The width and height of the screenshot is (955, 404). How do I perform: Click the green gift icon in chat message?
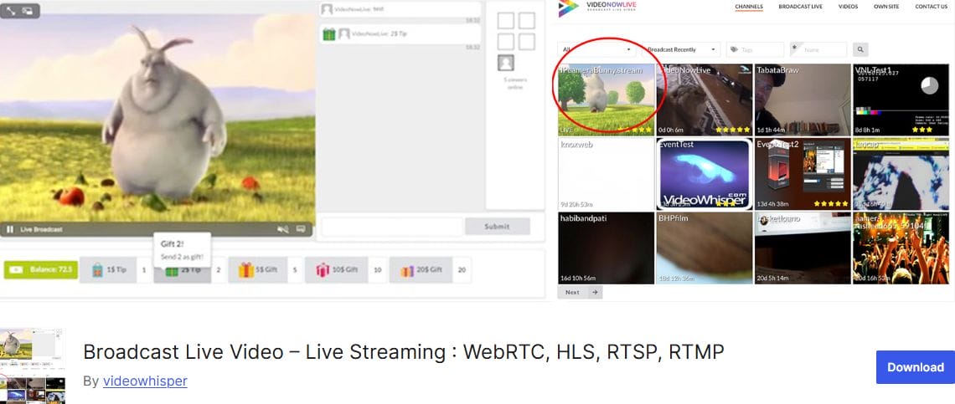point(329,34)
